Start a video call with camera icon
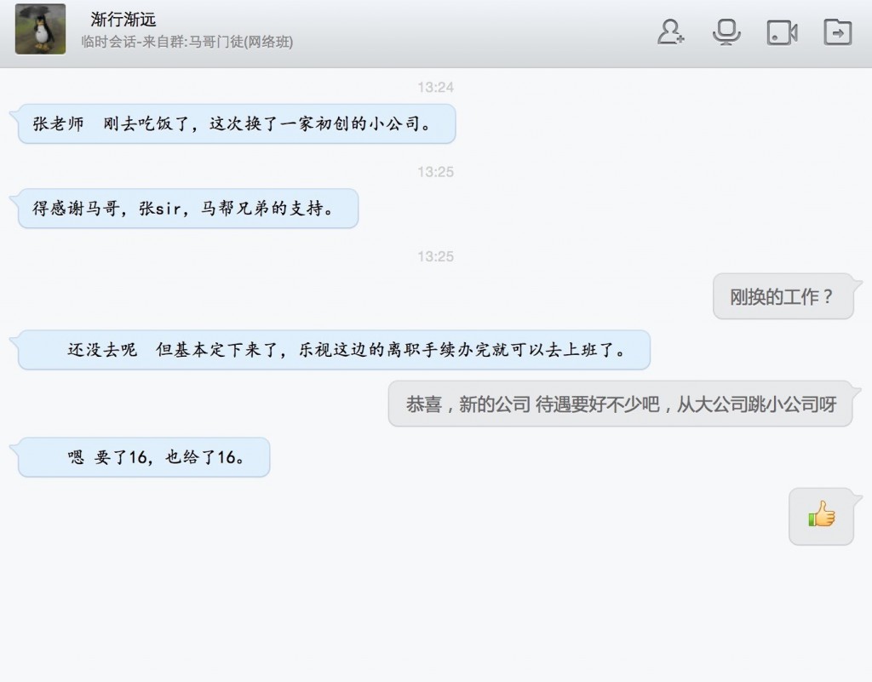This screenshot has width=872, height=682. tap(782, 32)
